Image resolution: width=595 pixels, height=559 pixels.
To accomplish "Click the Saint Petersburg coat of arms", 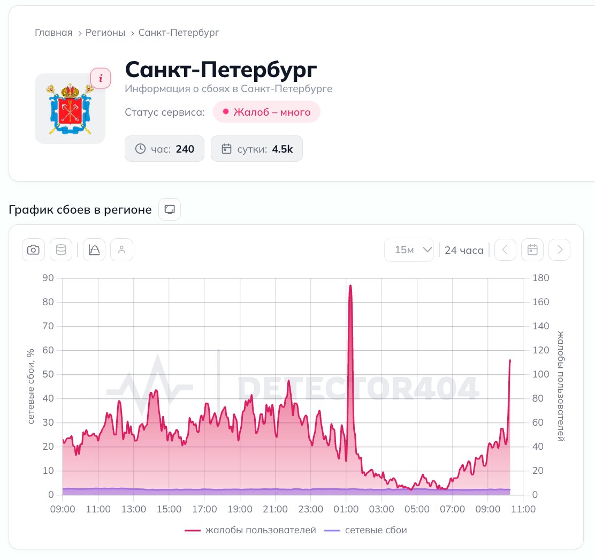I will [x=70, y=109].
